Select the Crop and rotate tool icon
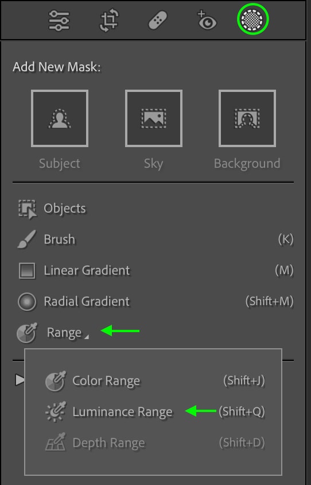311x485 pixels. pos(108,21)
